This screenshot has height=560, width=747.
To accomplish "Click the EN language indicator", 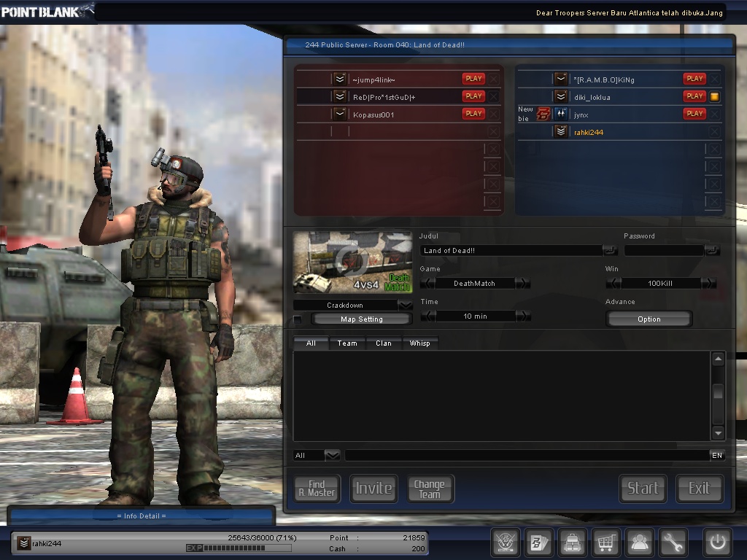I will pos(717,456).
